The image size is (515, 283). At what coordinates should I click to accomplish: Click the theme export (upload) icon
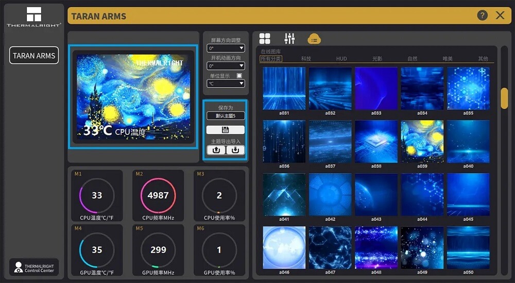[216, 150]
